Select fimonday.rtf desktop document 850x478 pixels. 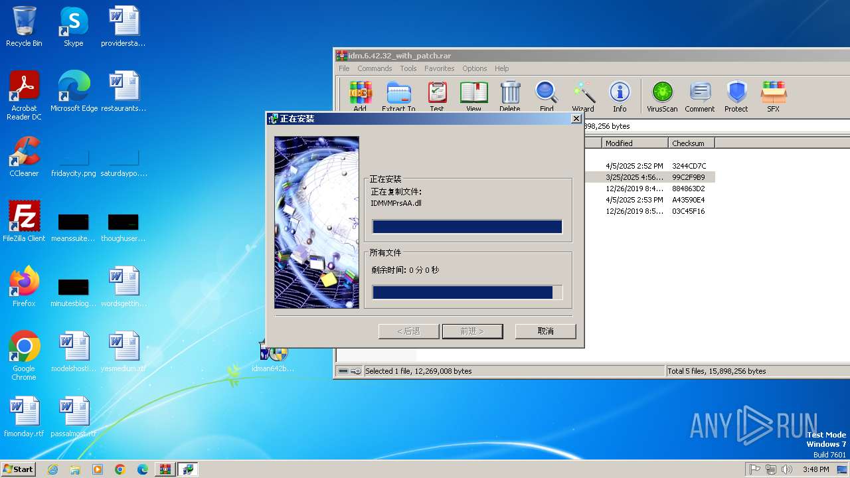pyautogui.click(x=24, y=417)
